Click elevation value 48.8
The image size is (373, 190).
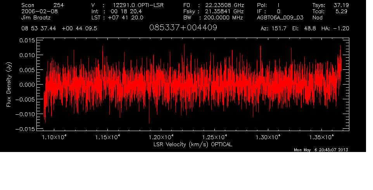(310, 29)
